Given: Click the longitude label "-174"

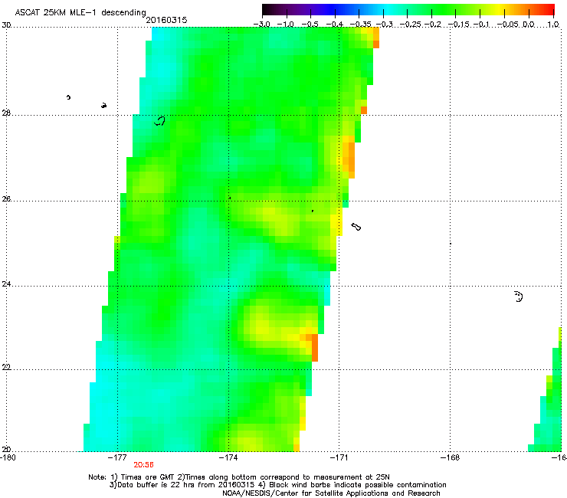Looking at the screenshot, I should 228,457.
